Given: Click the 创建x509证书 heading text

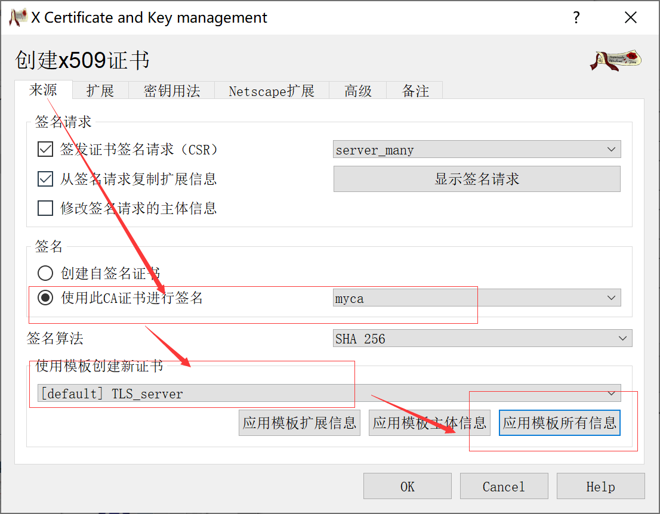Looking at the screenshot, I should 82,60.
